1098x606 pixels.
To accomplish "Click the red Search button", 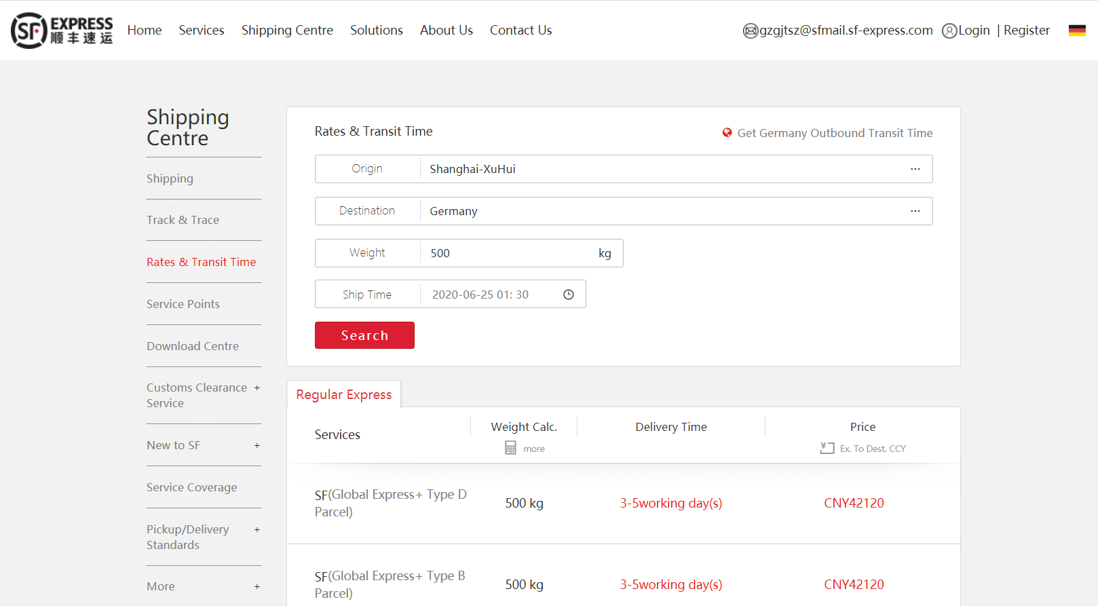I will pyautogui.click(x=364, y=335).
